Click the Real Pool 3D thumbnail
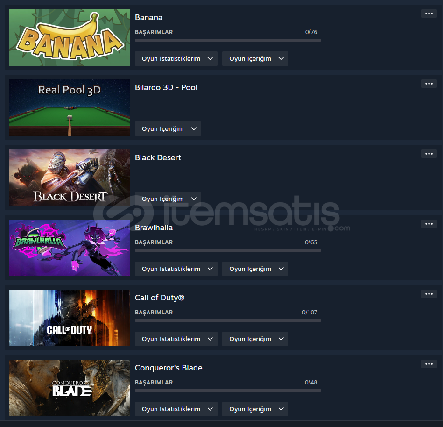The height and width of the screenshot is (427, 443). pos(70,108)
